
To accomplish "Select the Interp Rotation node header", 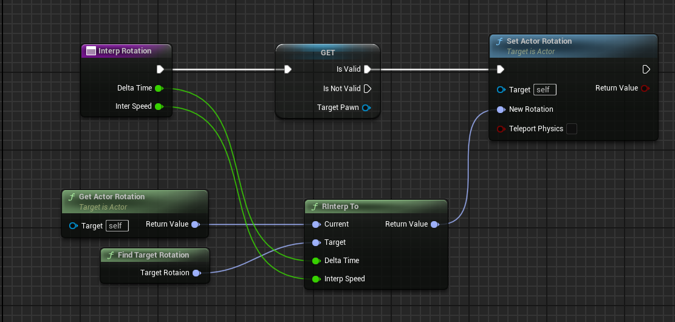I will (125, 51).
